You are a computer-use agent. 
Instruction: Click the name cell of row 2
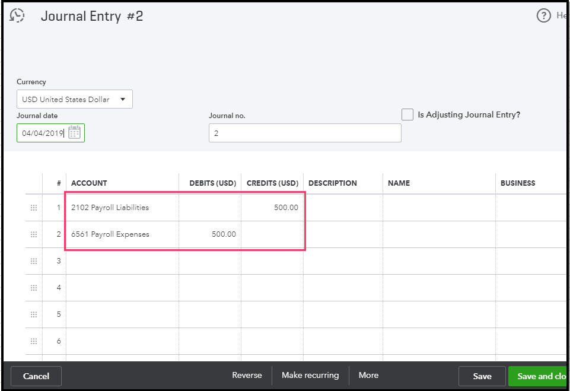click(x=439, y=234)
